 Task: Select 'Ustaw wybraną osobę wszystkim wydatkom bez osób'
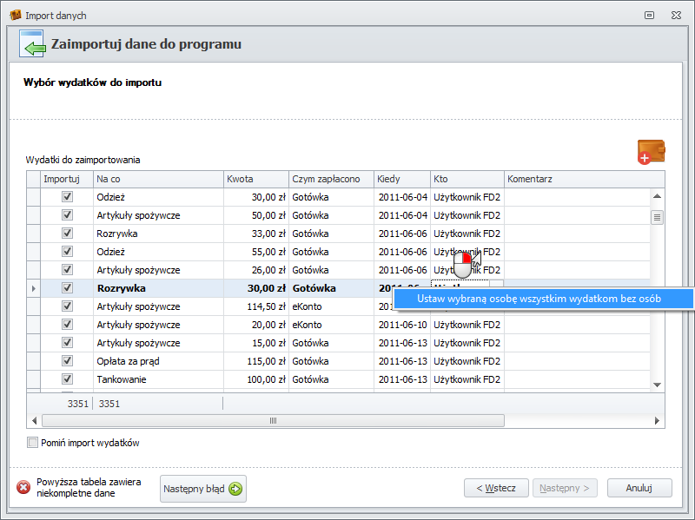[x=539, y=298]
